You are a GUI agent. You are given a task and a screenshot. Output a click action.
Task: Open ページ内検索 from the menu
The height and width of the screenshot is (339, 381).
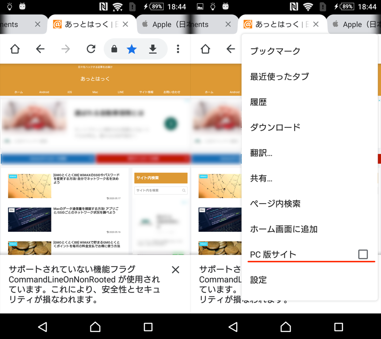pyautogui.click(x=275, y=204)
